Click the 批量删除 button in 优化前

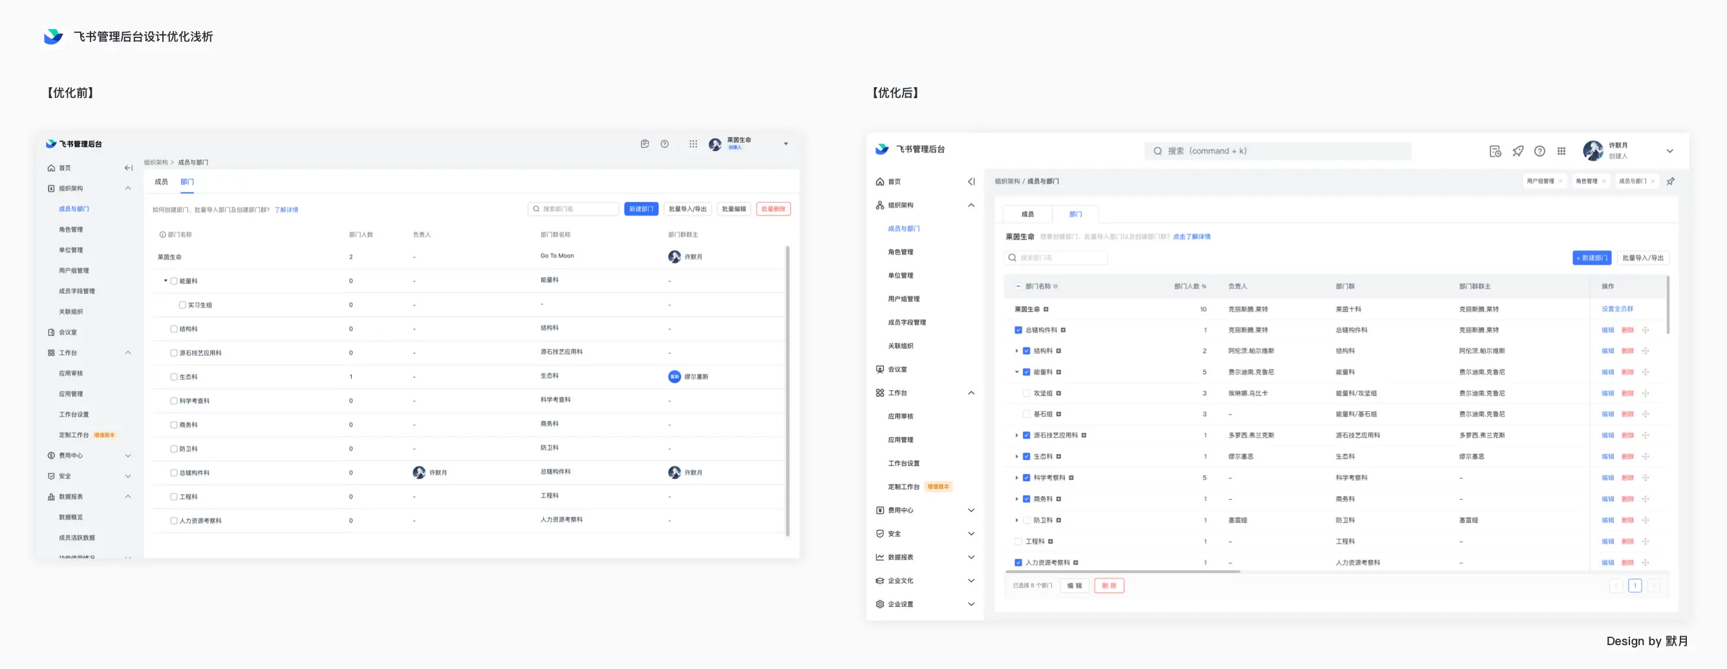tap(773, 209)
